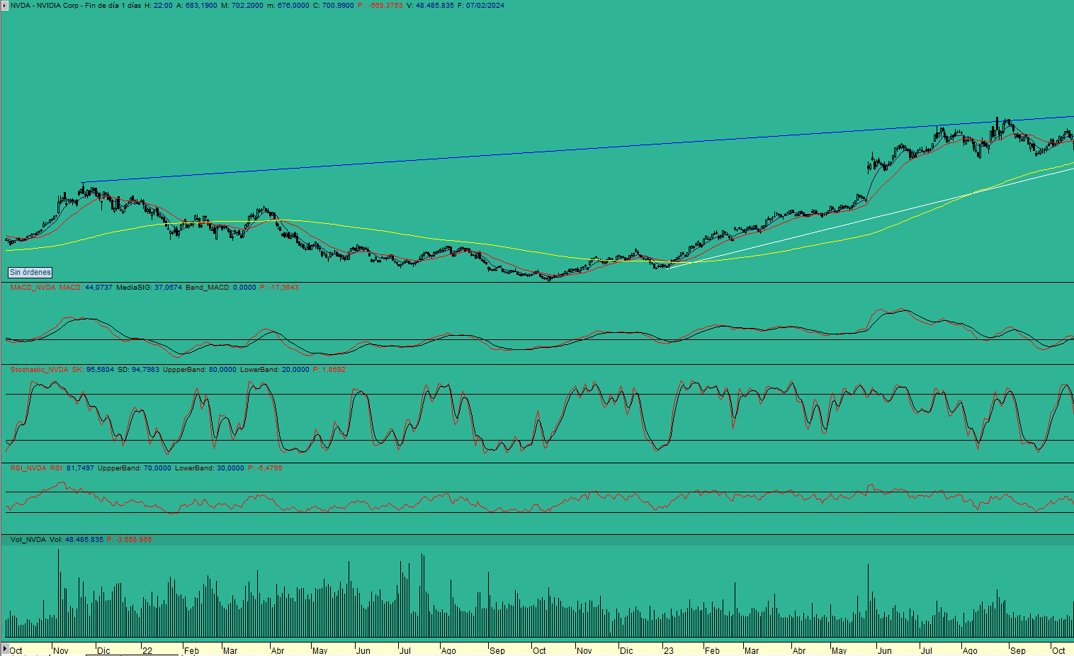Screen dimensions: 1074x656
Task: Click the 'MediaSIG: 37,0674' value
Action: [149, 288]
